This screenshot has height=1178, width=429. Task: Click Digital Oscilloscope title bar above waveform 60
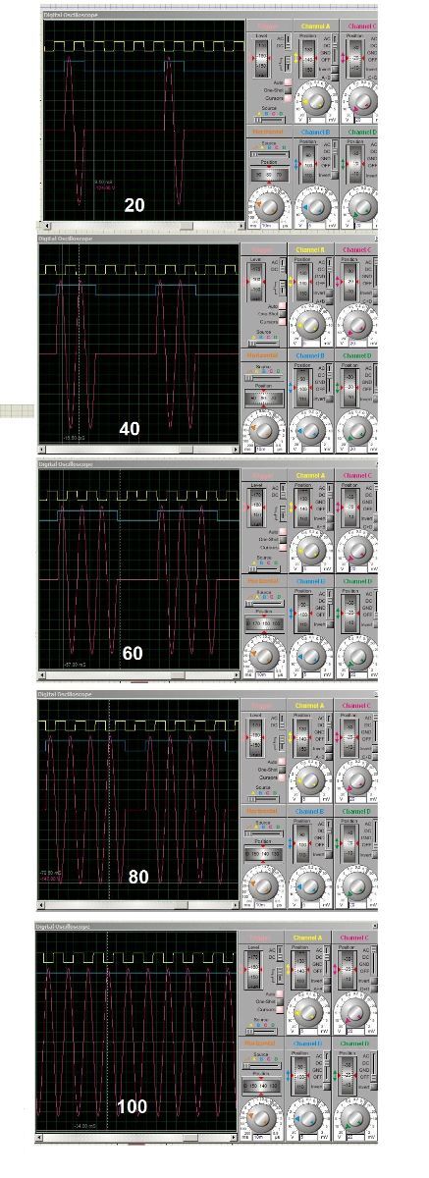(206, 463)
